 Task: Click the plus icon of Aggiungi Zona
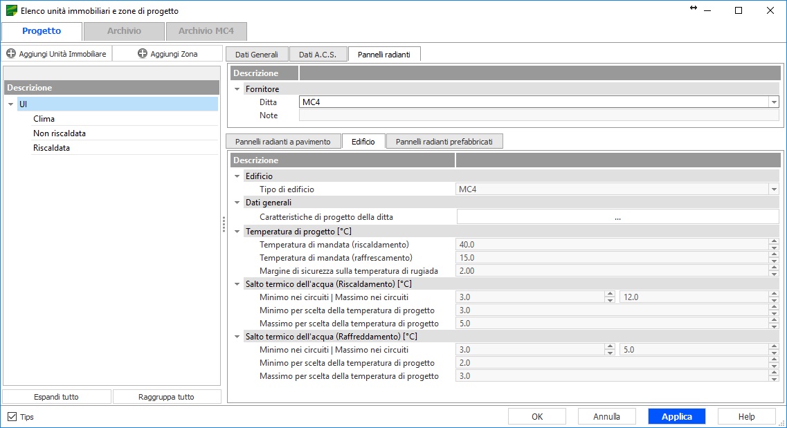coord(143,53)
